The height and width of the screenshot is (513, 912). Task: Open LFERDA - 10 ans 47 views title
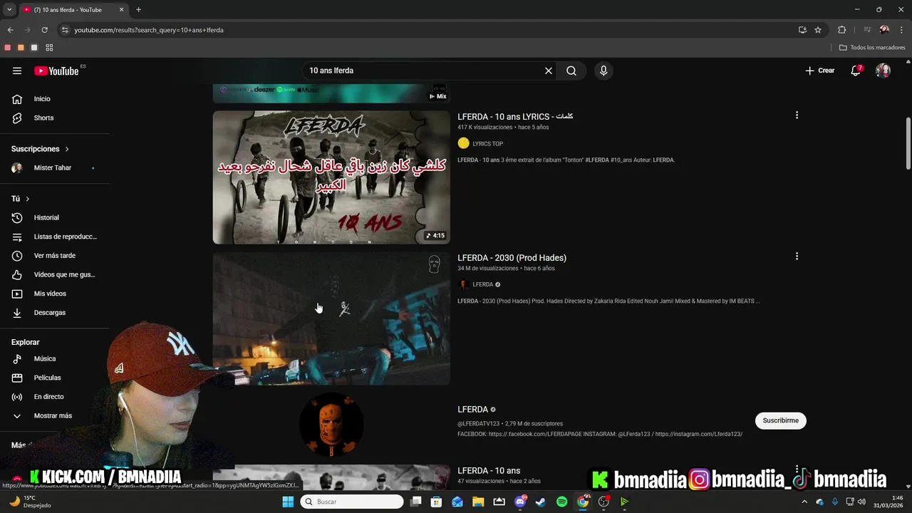point(489,471)
